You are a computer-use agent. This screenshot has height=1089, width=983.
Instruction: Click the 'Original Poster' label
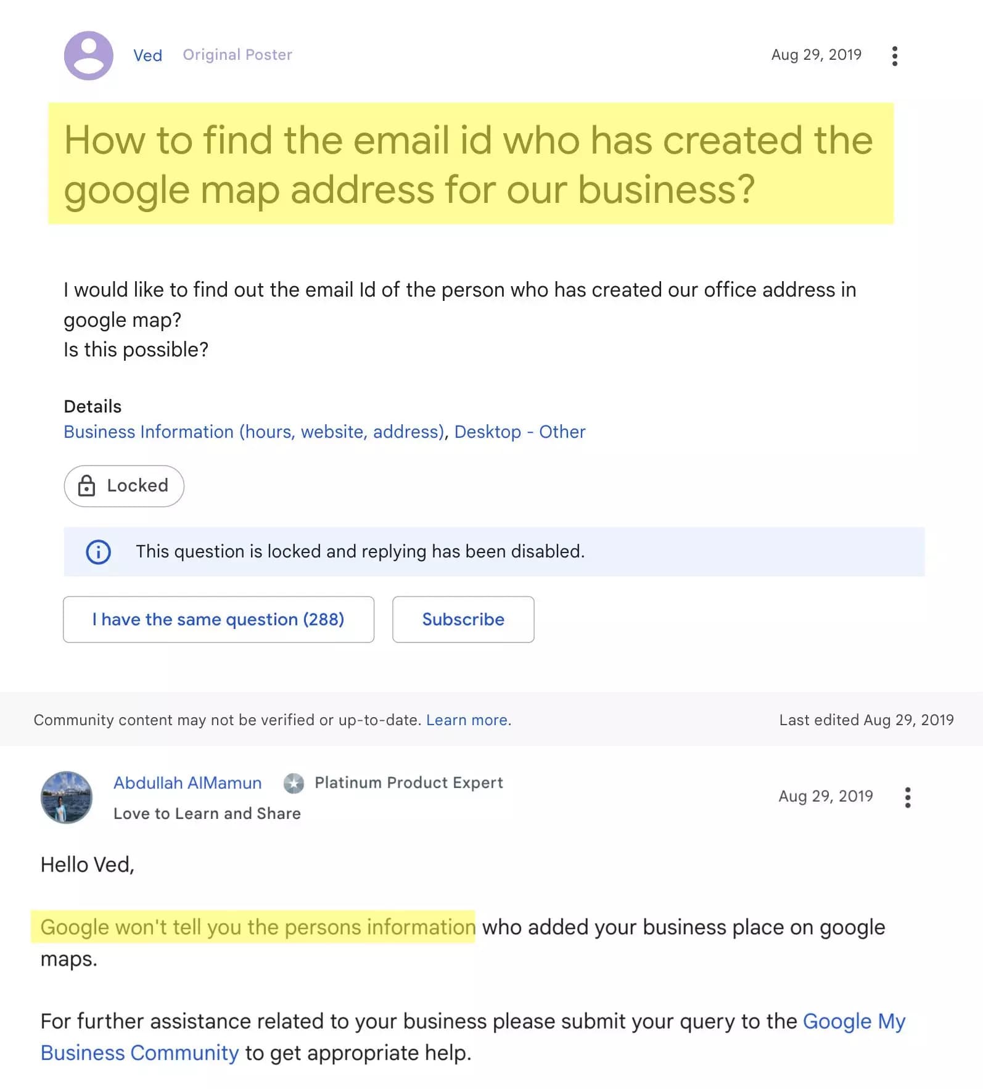237,55
